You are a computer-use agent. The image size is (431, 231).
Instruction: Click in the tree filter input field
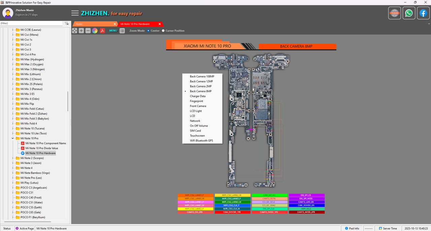(x=31, y=24)
